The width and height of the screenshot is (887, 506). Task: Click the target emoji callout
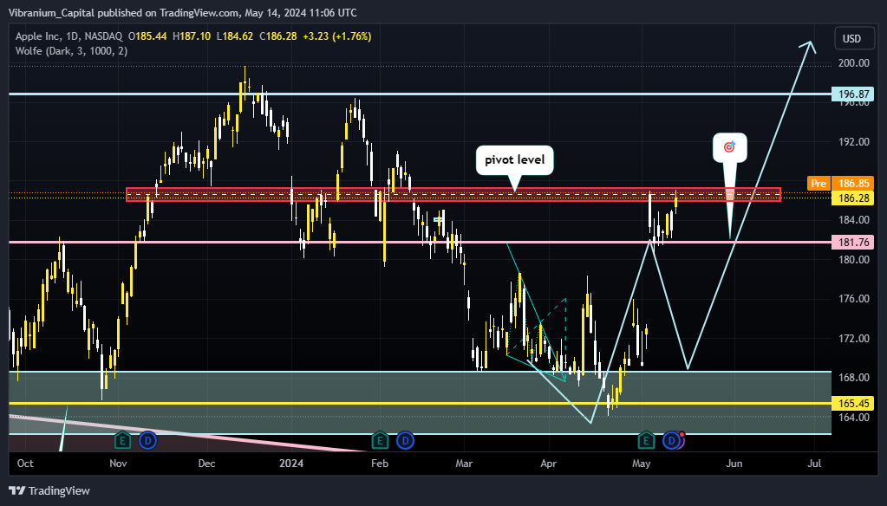730,147
